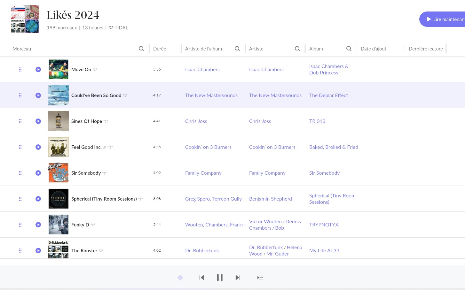Sort by the Durée column header
Image resolution: width=465 pixels, height=290 pixels.
pyautogui.click(x=160, y=49)
